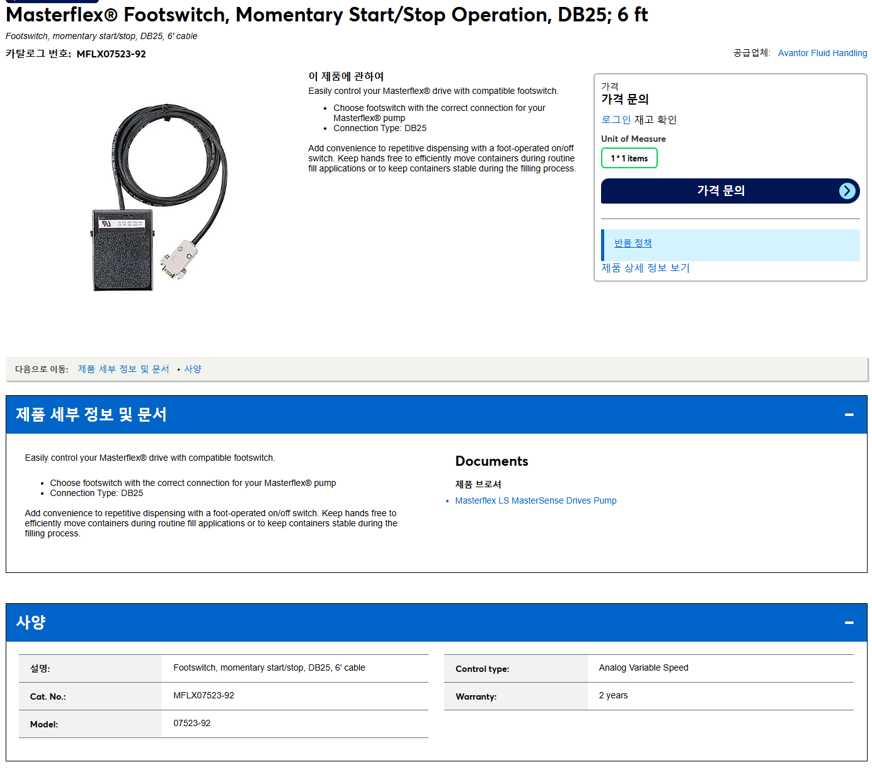The height and width of the screenshot is (774, 872).
Task: Click the catalog number MFLX07523-92 text
Action: point(111,54)
